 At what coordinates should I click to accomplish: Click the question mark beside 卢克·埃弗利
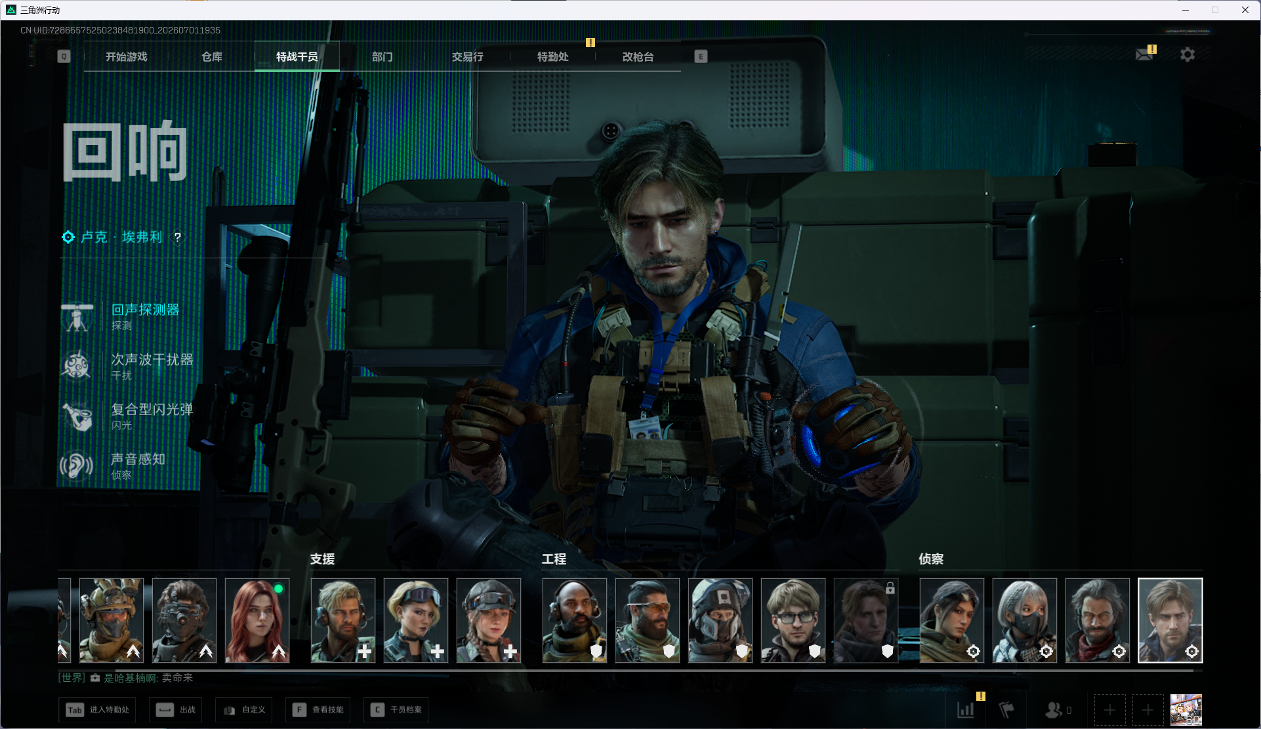[177, 237]
